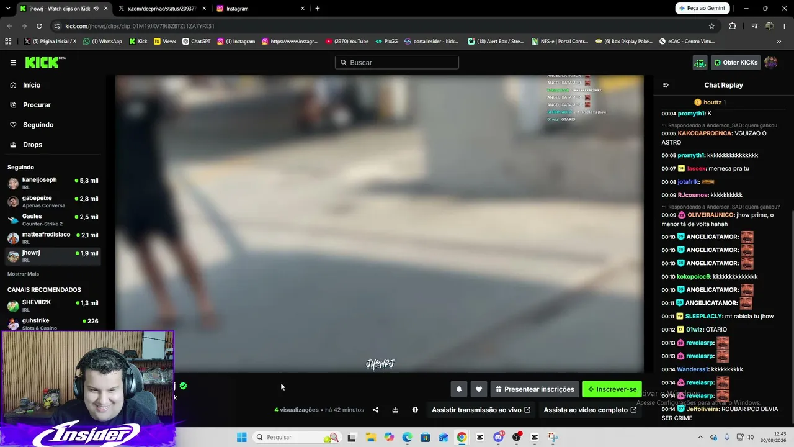
Task: Expand followed channels with Mostrar Mais
Action: [23, 274]
